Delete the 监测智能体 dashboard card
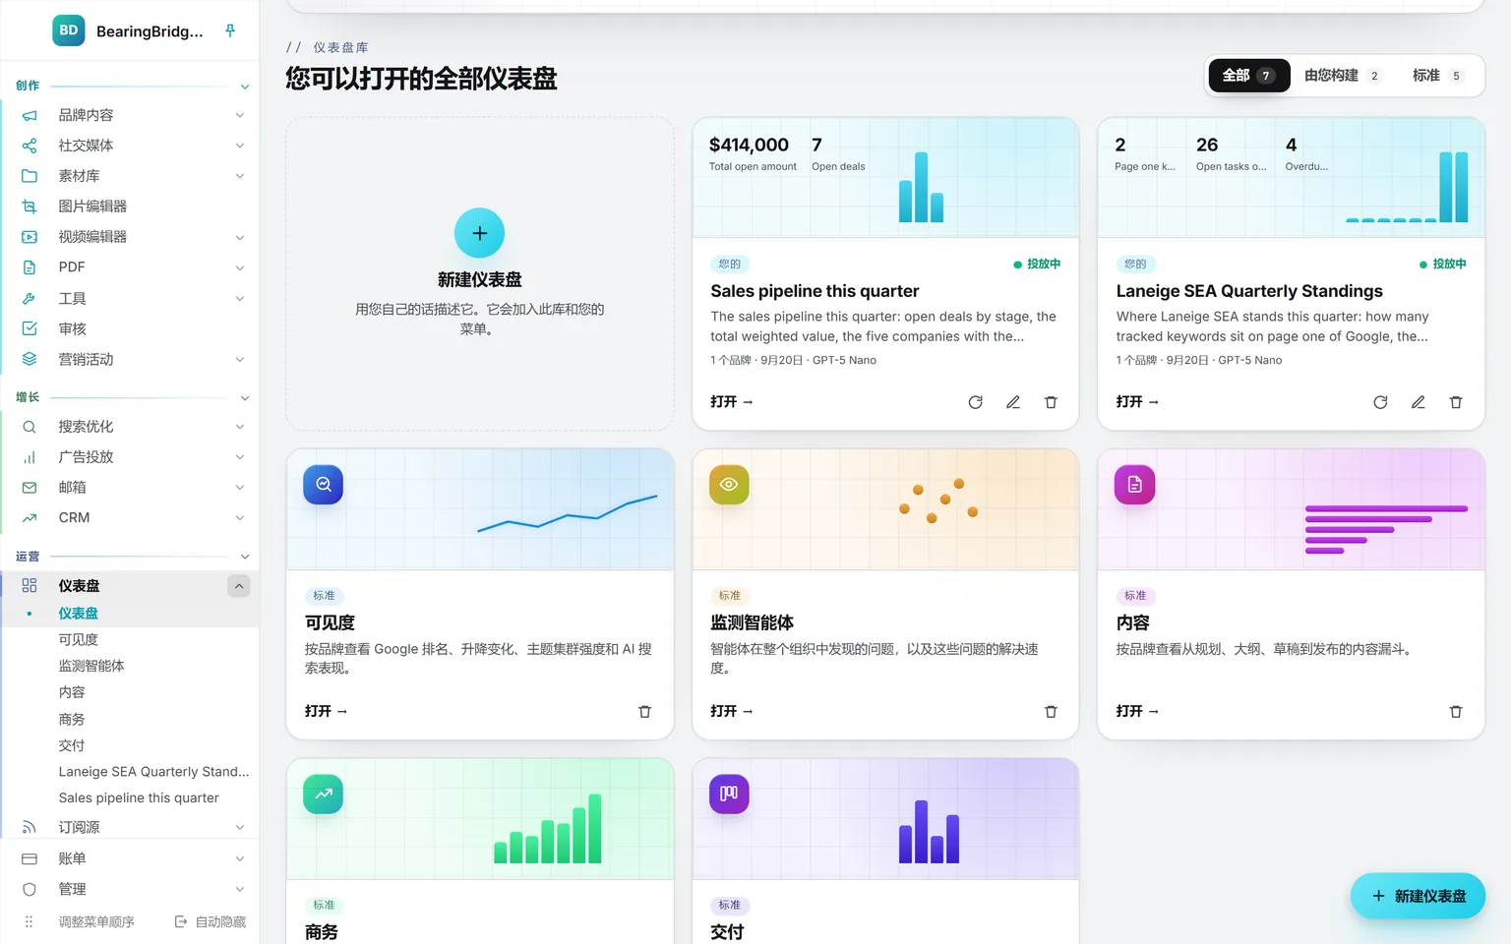Viewport: 1511px width, 944px height. pyautogui.click(x=1051, y=711)
